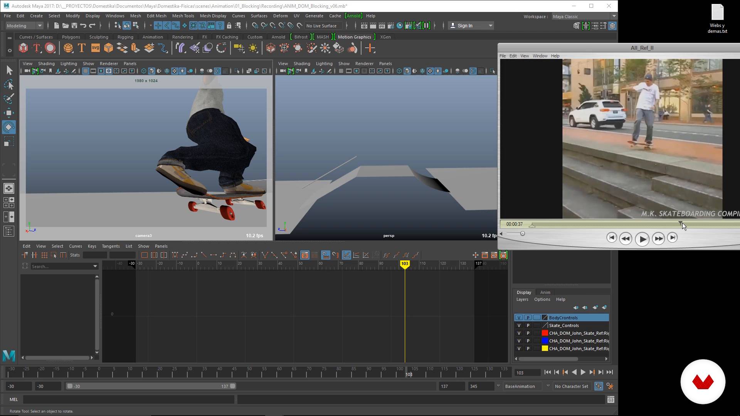
Task: Fast forward the All_Ref_II video
Action: coord(658,238)
